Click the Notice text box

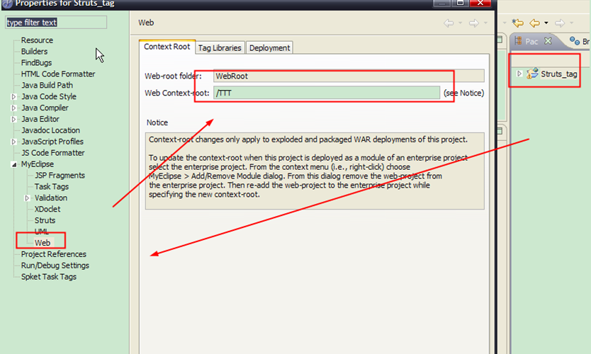pos(315,171)
